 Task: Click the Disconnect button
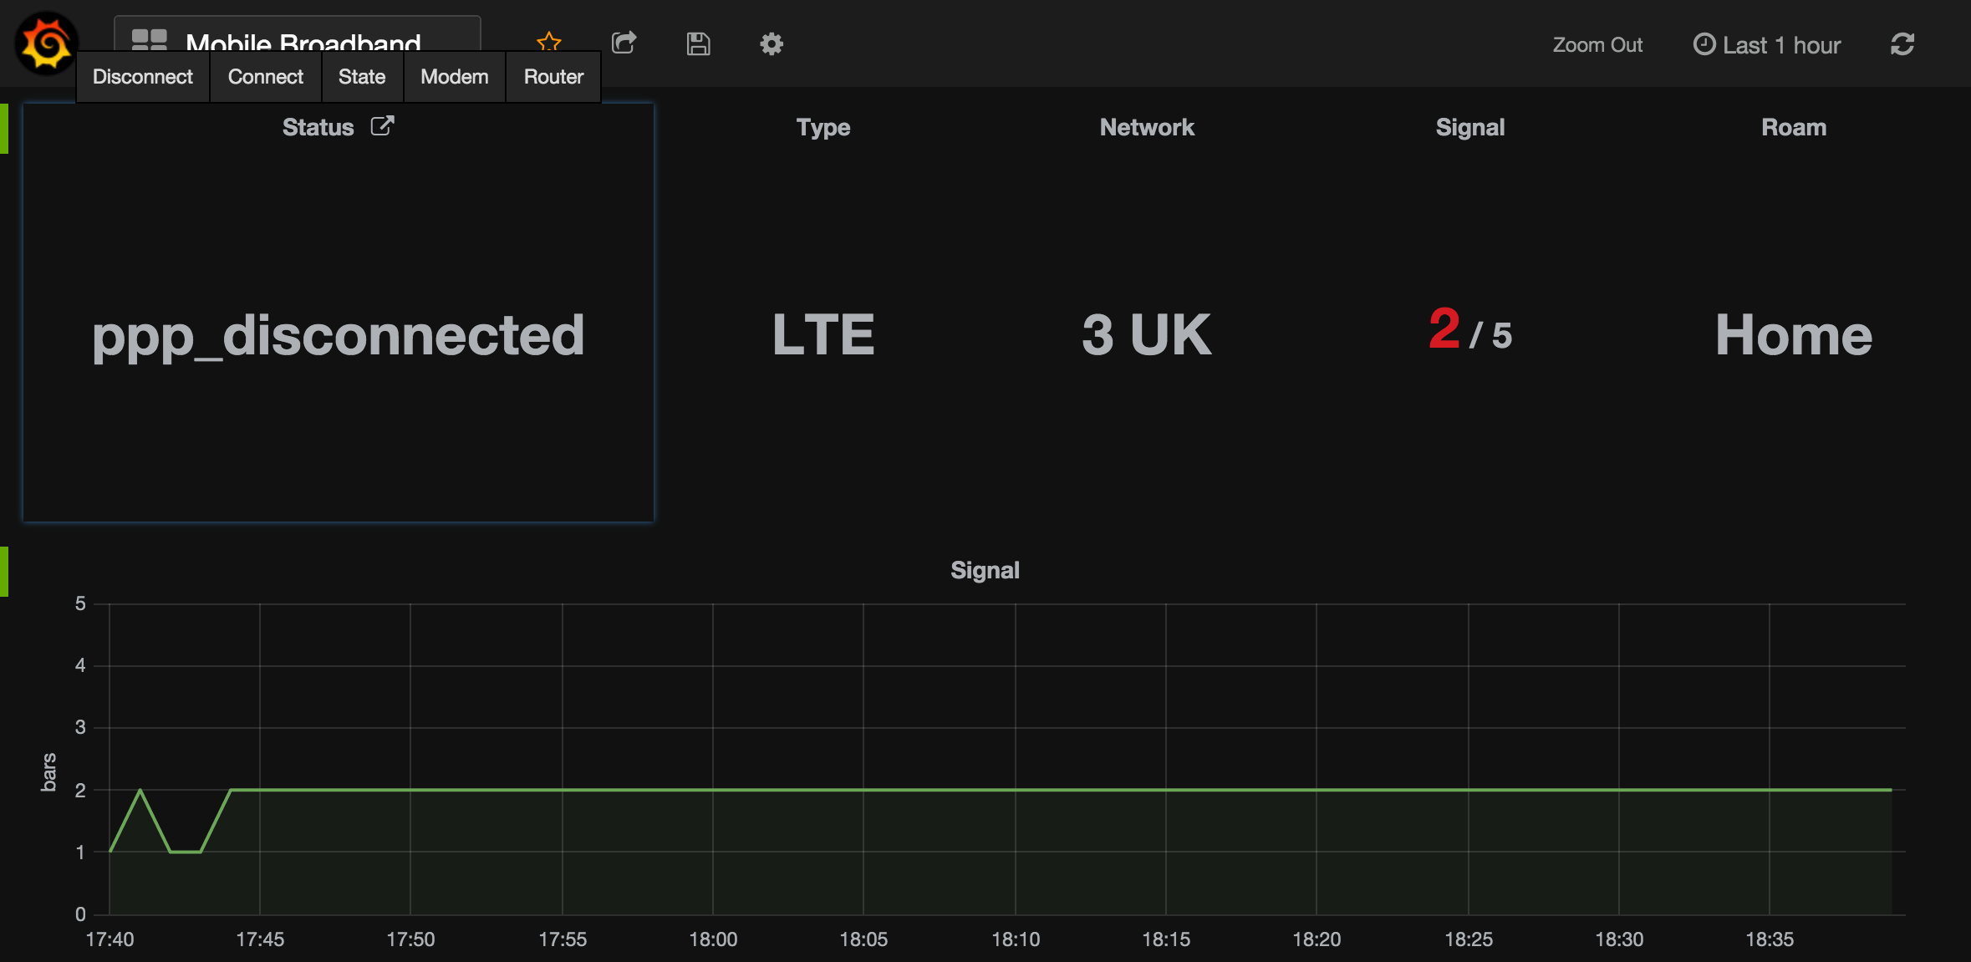143,77
